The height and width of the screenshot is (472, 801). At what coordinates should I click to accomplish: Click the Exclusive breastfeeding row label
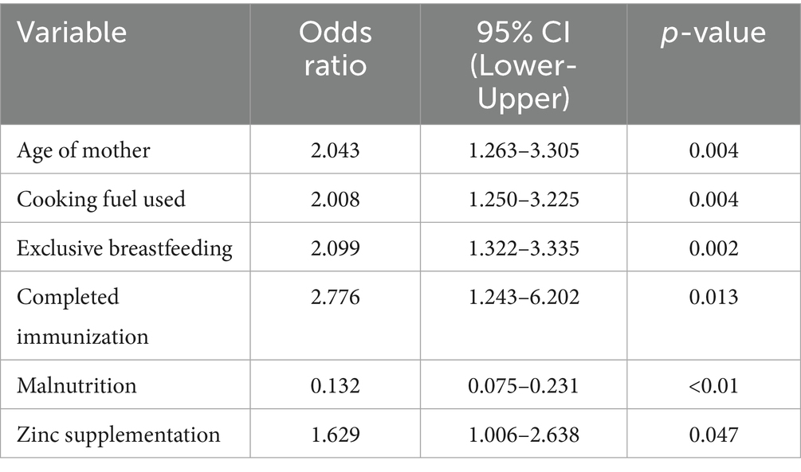tap(124, 248)
